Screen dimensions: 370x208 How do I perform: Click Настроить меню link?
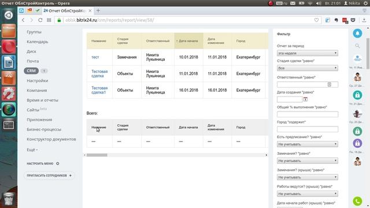pos(40,164)
